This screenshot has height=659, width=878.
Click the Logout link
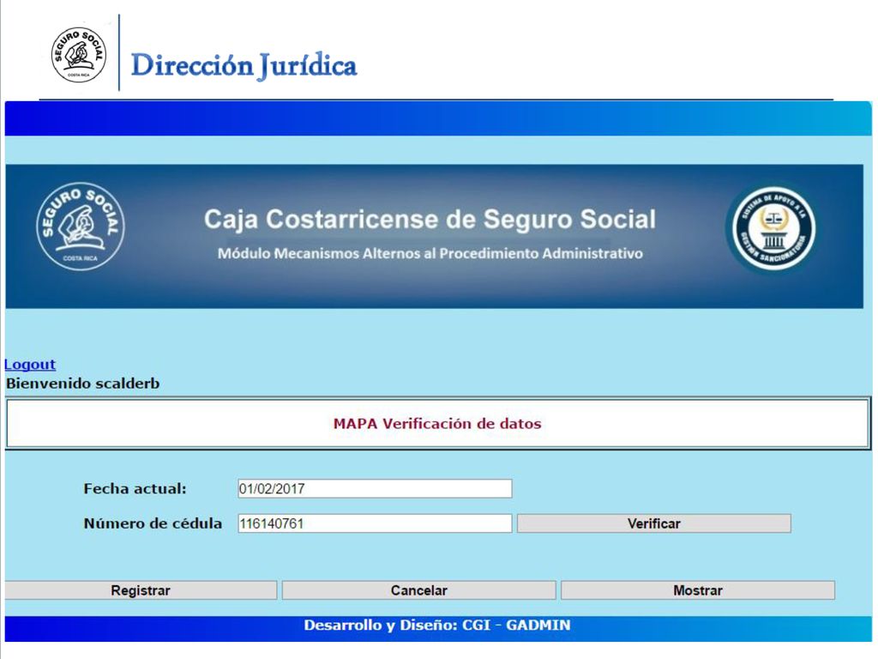[30, 364]
